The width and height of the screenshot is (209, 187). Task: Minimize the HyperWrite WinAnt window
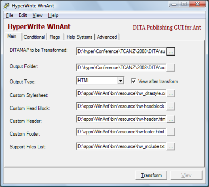click(x=174, y=4)
